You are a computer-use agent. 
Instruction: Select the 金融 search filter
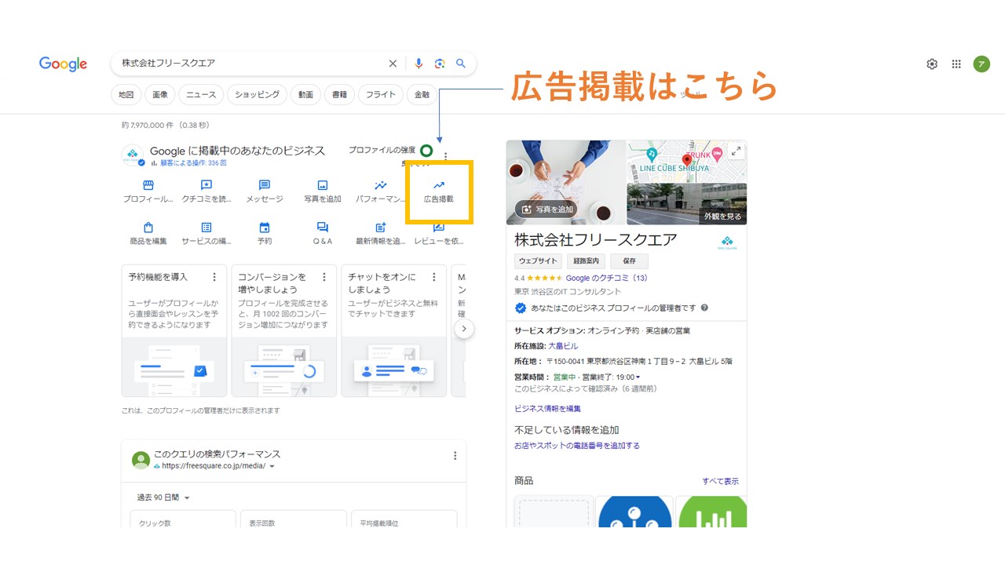(422, 95)
